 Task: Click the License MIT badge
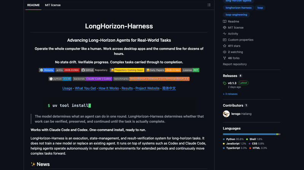(191, 70)
